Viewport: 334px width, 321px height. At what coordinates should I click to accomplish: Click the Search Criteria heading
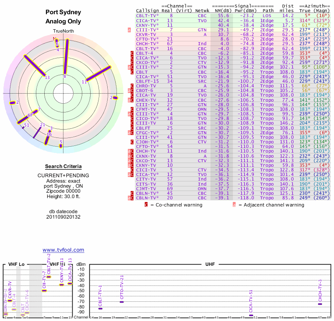point(63,166)
